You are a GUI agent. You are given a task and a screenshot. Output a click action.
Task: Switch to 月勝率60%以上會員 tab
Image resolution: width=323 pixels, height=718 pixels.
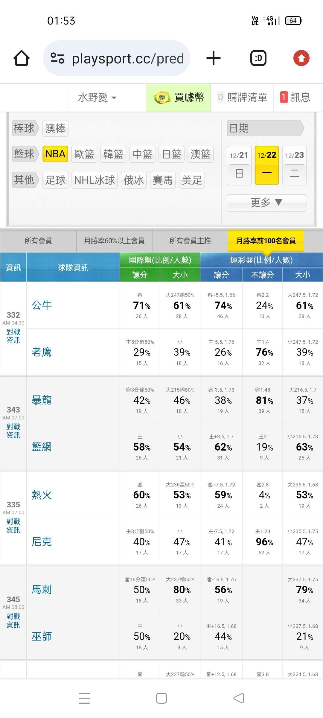[114, 241]
